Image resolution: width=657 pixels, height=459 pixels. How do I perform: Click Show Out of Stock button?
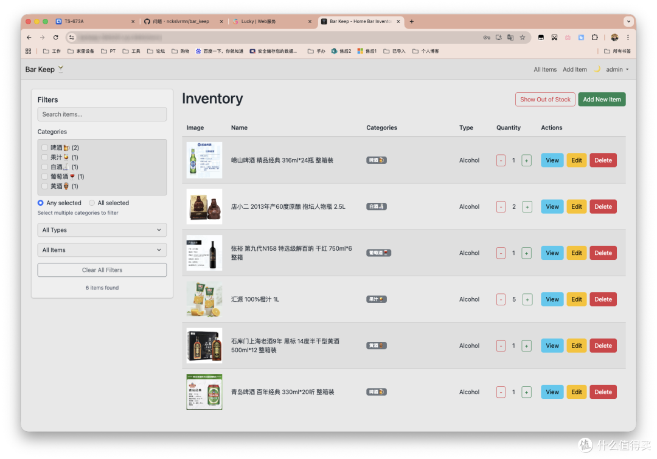pos(545,100)
